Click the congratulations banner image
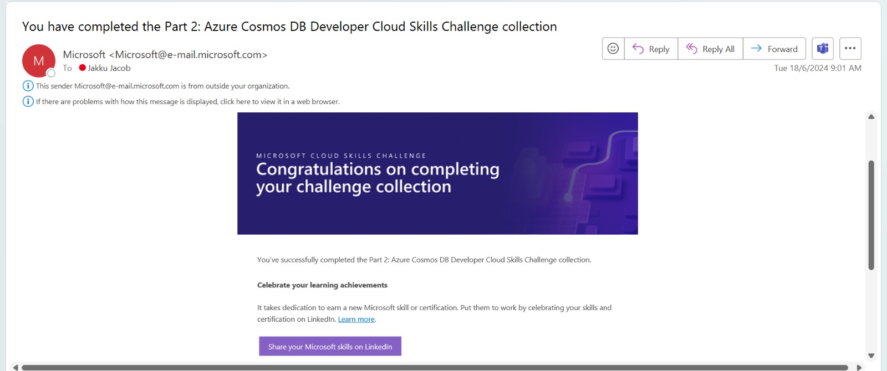 pos(437,173)
